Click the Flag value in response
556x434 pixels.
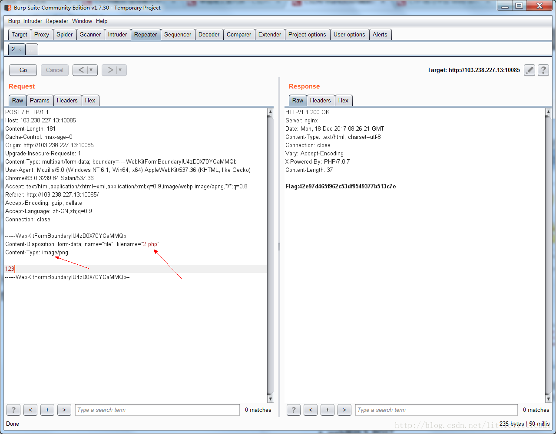click(x=341, y=187)
